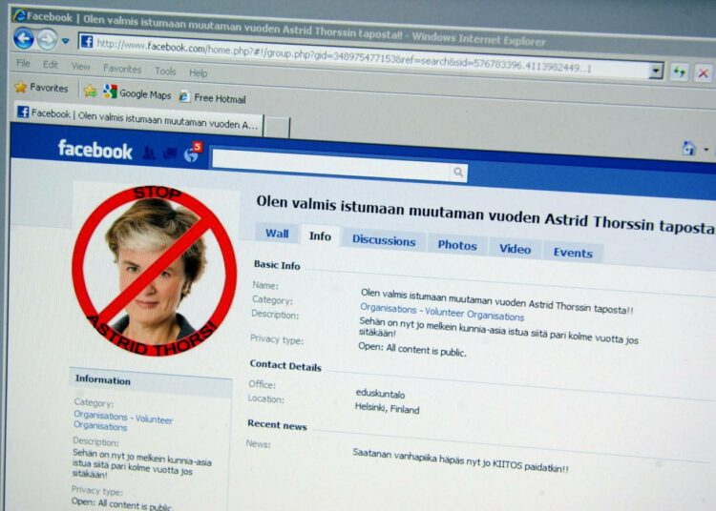Click the Facebook favicon in address bar

pos(86,42)
